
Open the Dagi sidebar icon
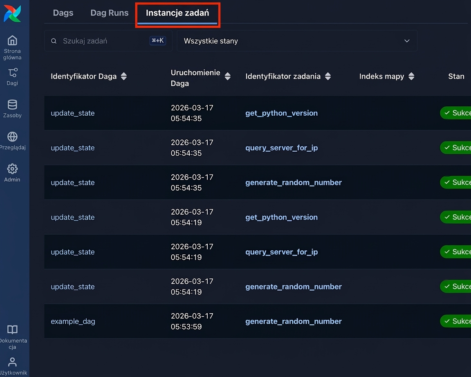tap(12, 73)
